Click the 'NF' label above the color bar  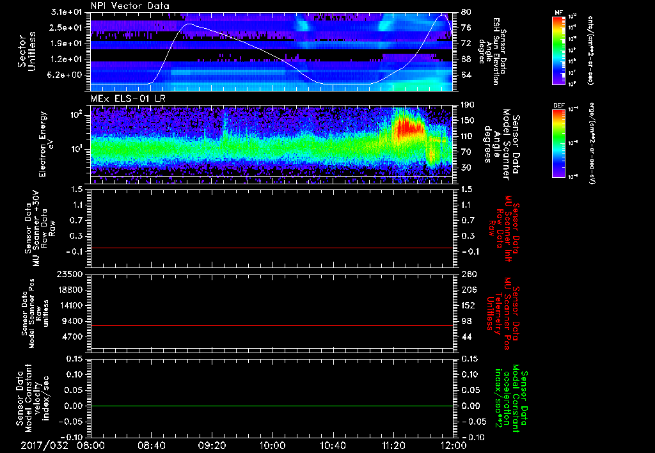point(559,13)
